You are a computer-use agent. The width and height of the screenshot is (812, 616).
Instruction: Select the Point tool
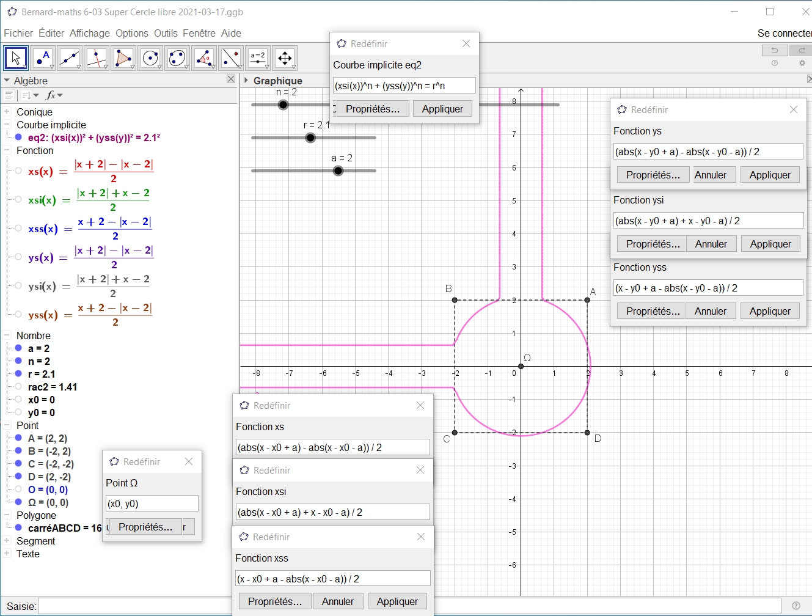point(43,58)
